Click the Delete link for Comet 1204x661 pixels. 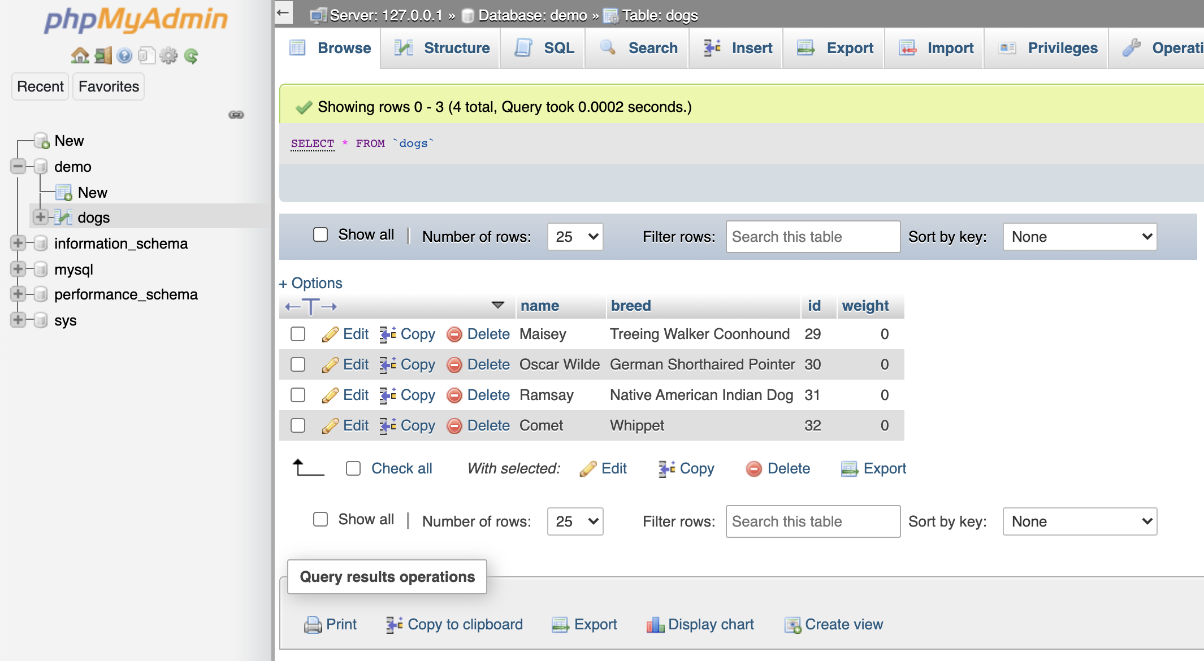click(487, 425)
